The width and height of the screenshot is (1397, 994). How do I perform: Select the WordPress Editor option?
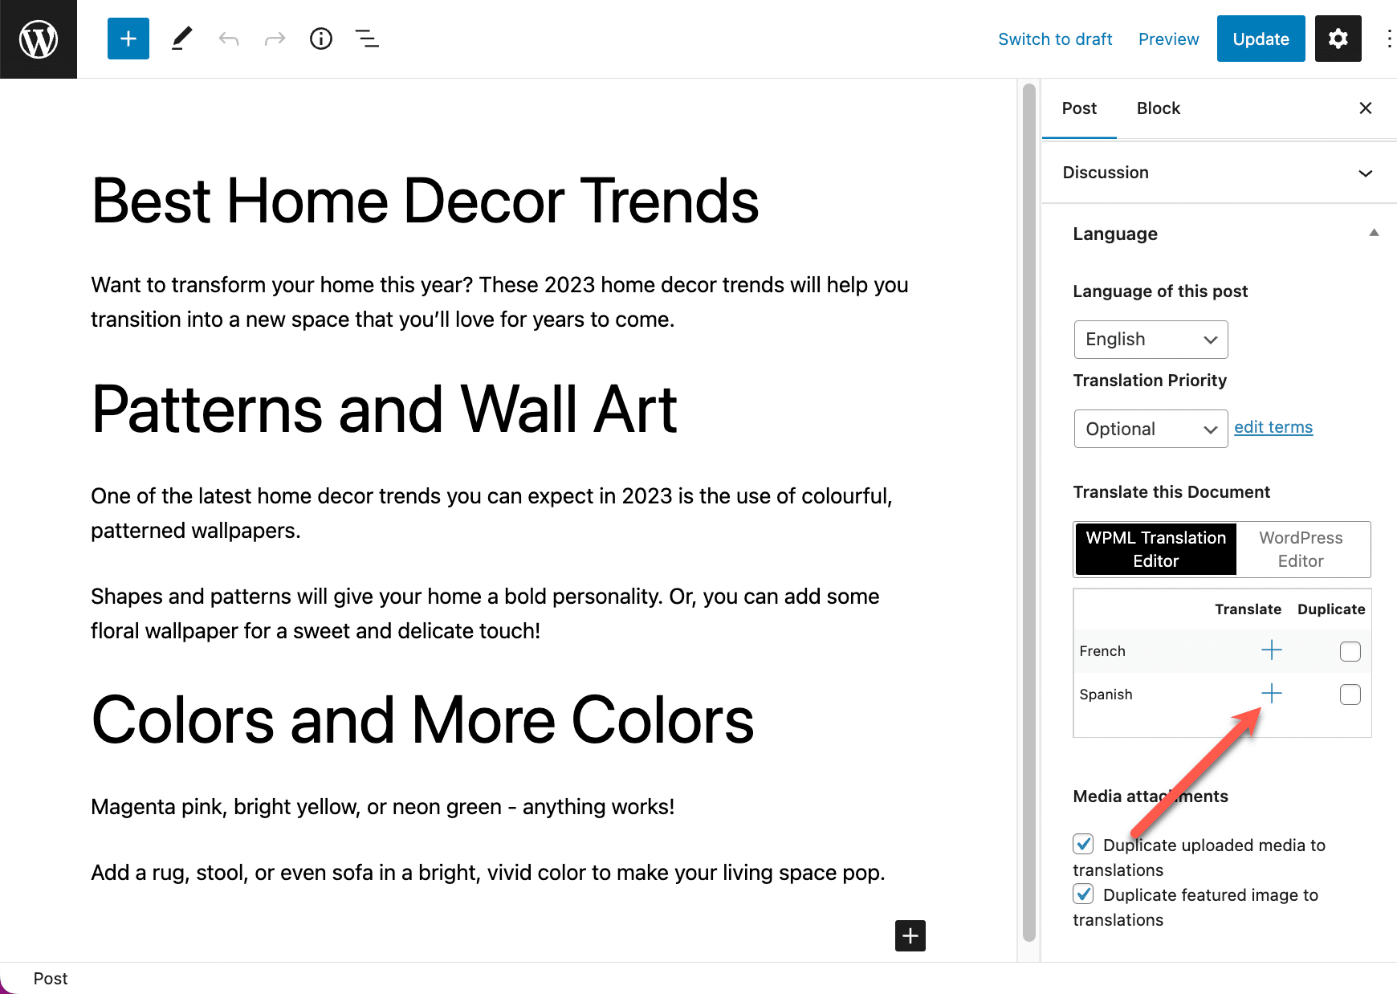pyautogui.click(x=1301, y=549)
